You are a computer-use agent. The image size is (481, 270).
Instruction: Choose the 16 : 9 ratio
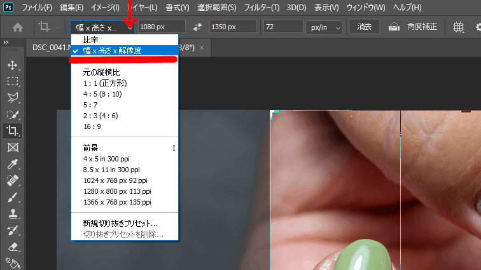[125, 126]
